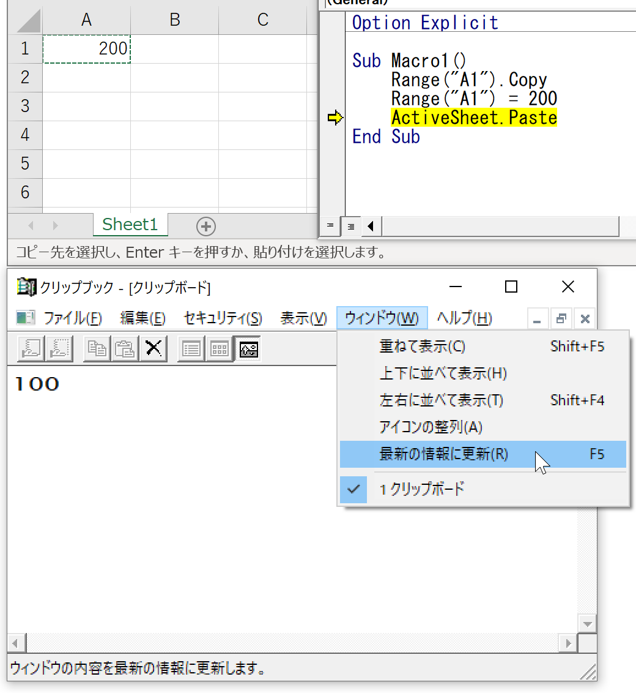Click the Option Explicit line
The width and height of the screenshot is (636, 693).
click(x=425, y=23)
